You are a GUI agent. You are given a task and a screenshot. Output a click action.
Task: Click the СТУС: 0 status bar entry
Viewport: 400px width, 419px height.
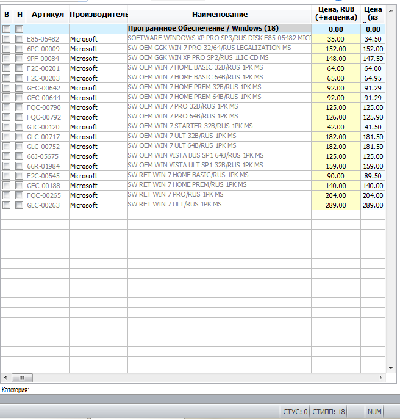(x=295, y=412)
